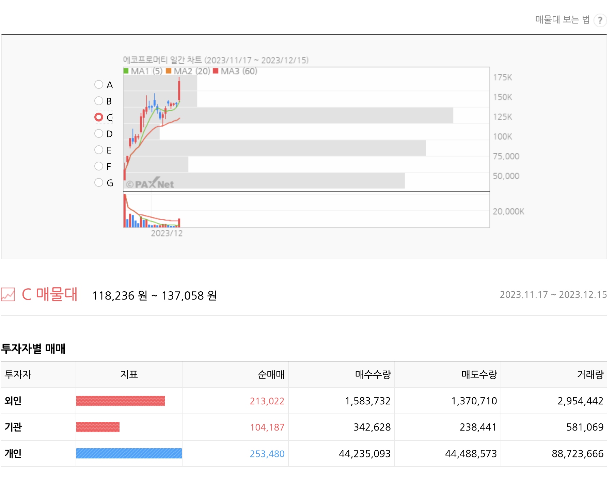Click the 2023/12 axis label

[167, 233]
